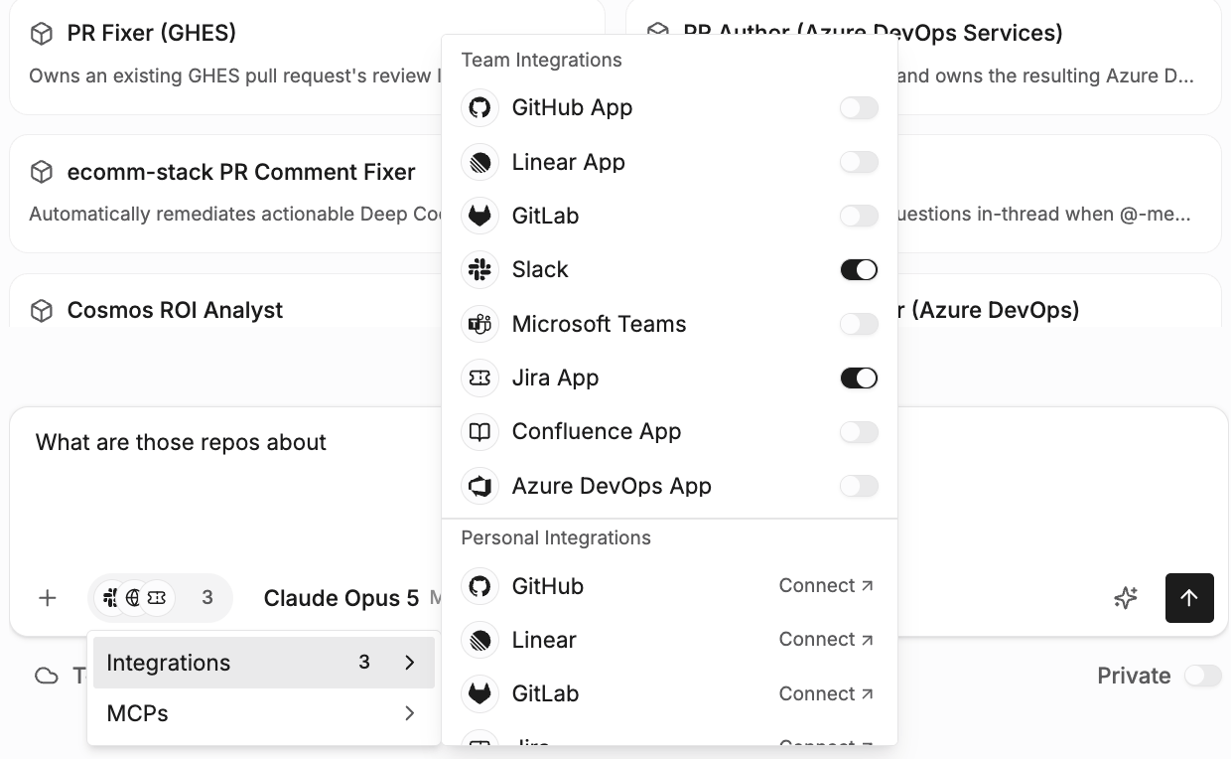Click the Slack logo icon
Image resolution: width=1231 pixels, height=759 pixels.
pos(480,269)
